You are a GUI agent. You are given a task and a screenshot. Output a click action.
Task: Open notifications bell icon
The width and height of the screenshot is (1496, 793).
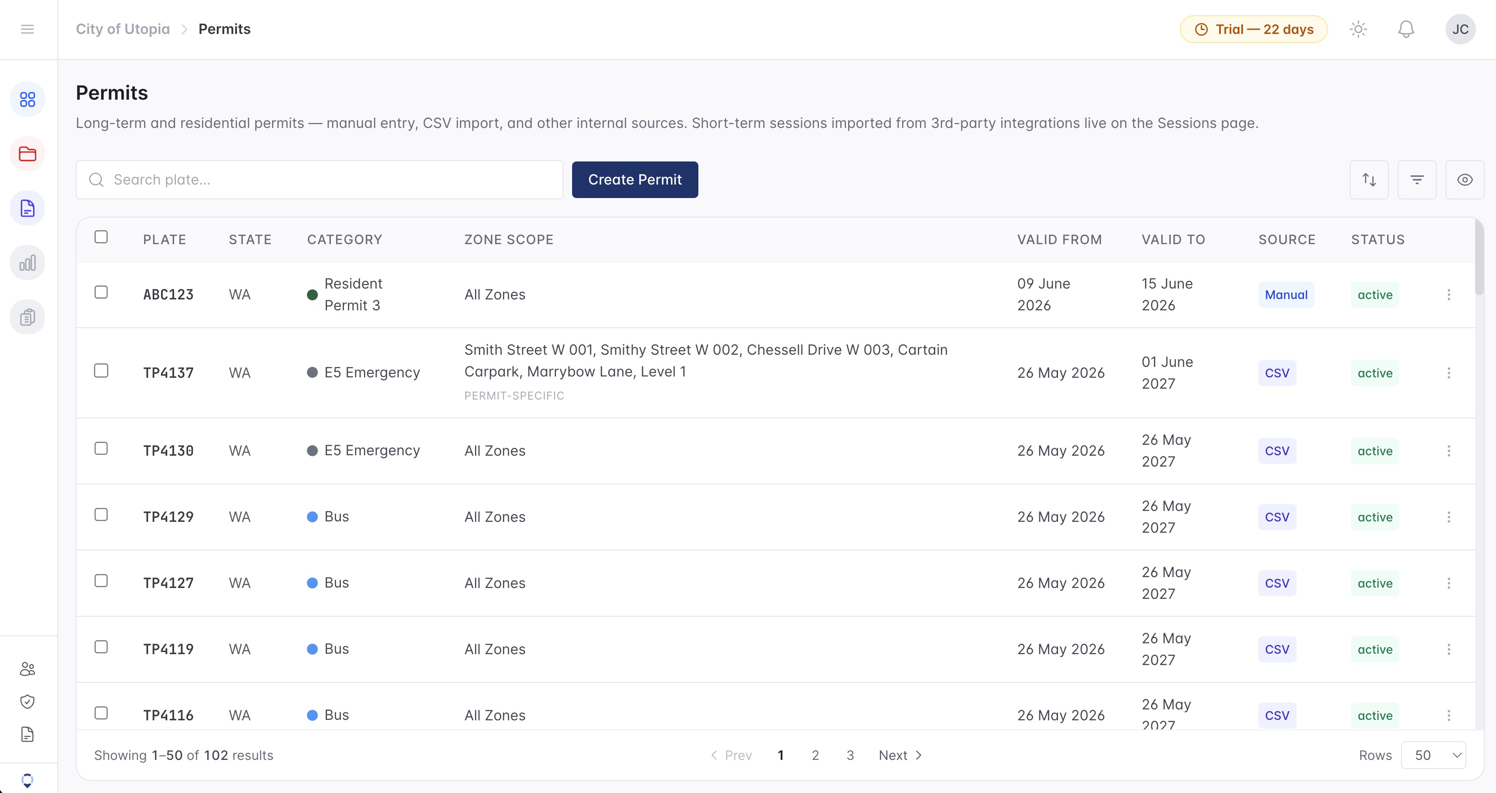(x=1405, y=29)
